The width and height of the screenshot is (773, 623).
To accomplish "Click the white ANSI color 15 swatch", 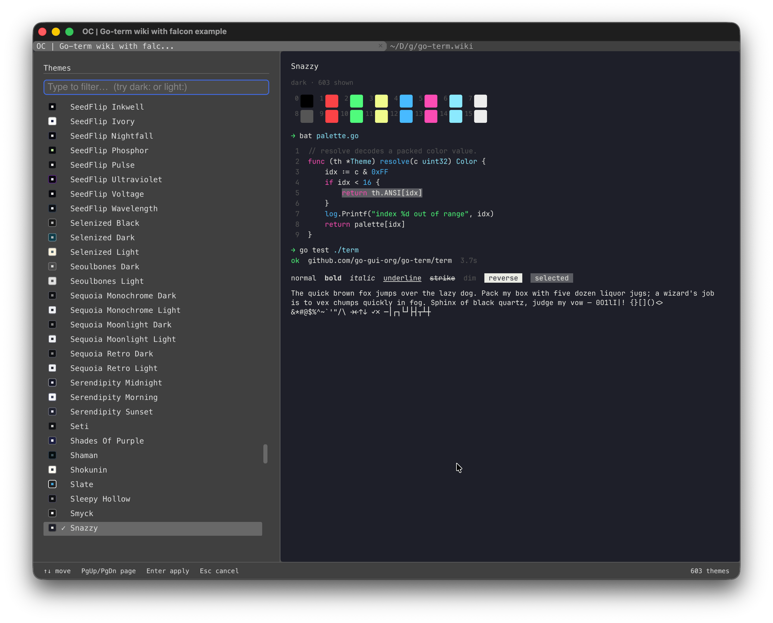I will pyautogui.click(x=480, y=116).
